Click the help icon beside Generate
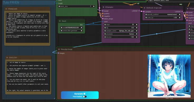Screen dimensions: 194x102 click(84, 94)
